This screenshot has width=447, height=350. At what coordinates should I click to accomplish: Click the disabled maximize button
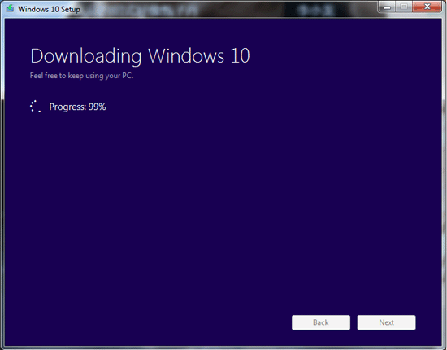click(x=404, y=7)
